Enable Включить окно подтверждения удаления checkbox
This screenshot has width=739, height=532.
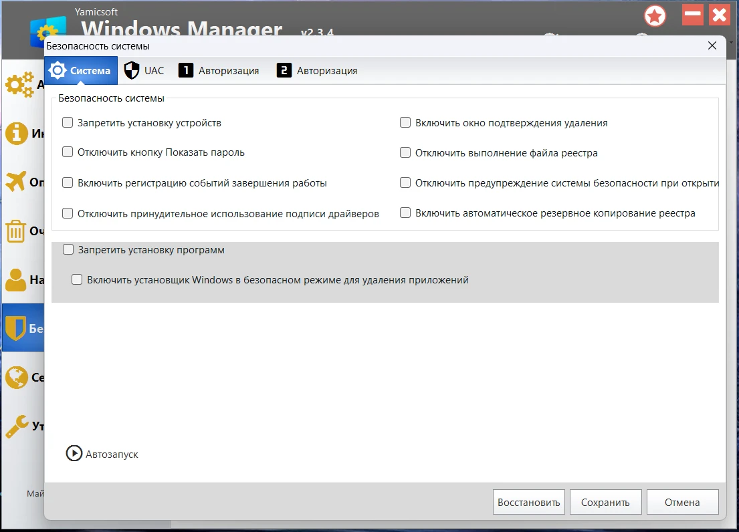405,123
